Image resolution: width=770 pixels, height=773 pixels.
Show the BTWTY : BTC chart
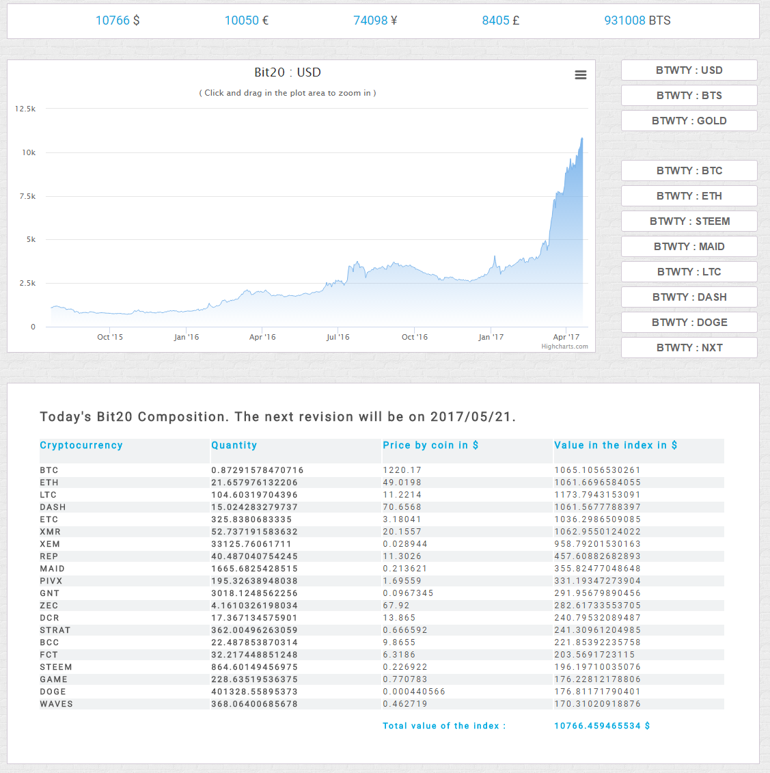689,171
